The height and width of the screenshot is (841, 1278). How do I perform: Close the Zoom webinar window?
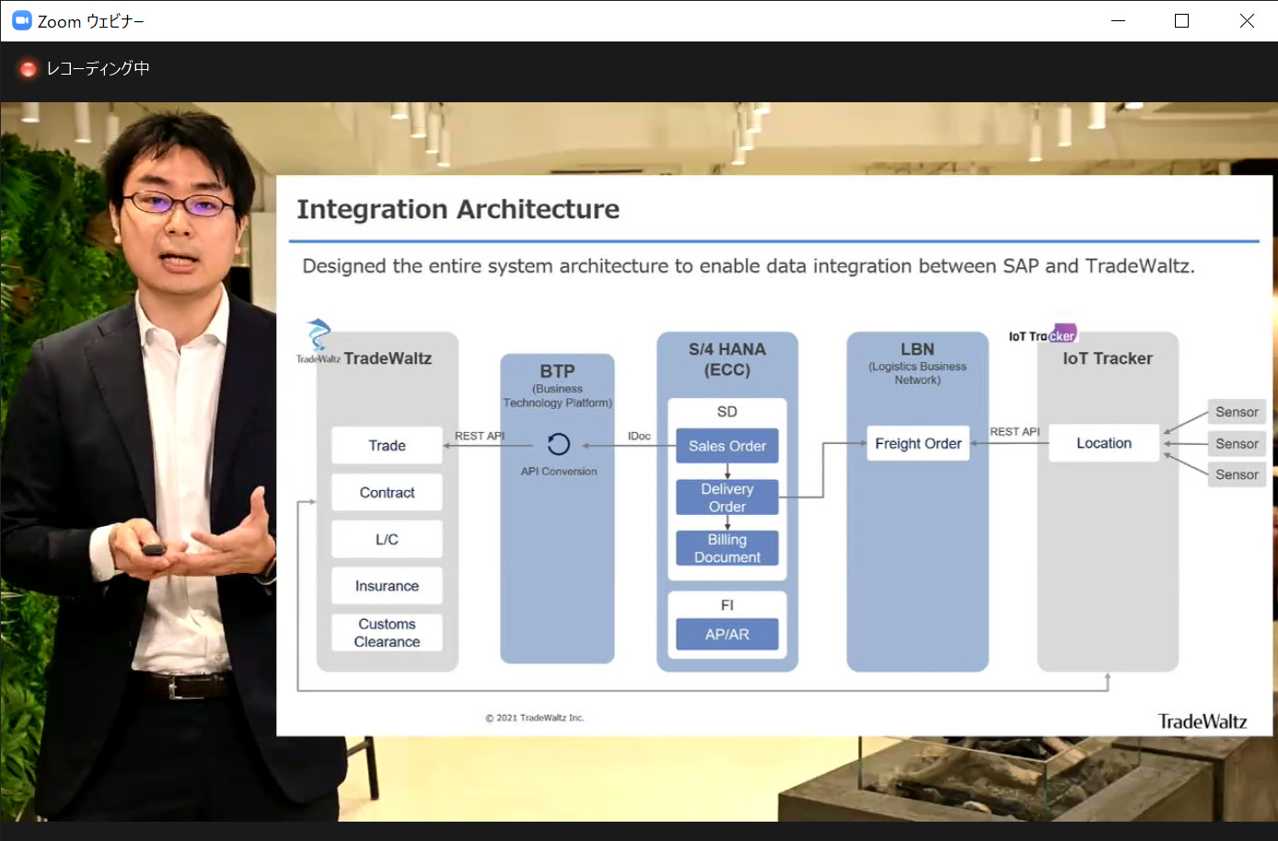1247,20
